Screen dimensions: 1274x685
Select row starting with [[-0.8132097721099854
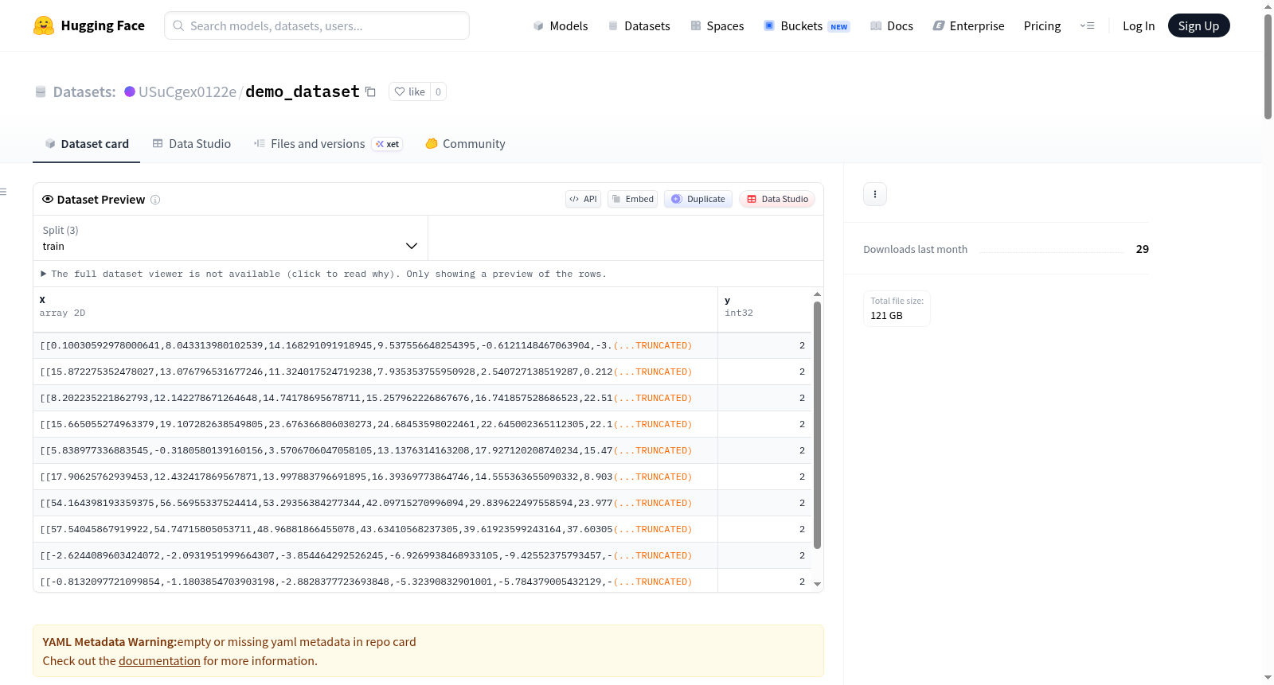pos(422,581)
